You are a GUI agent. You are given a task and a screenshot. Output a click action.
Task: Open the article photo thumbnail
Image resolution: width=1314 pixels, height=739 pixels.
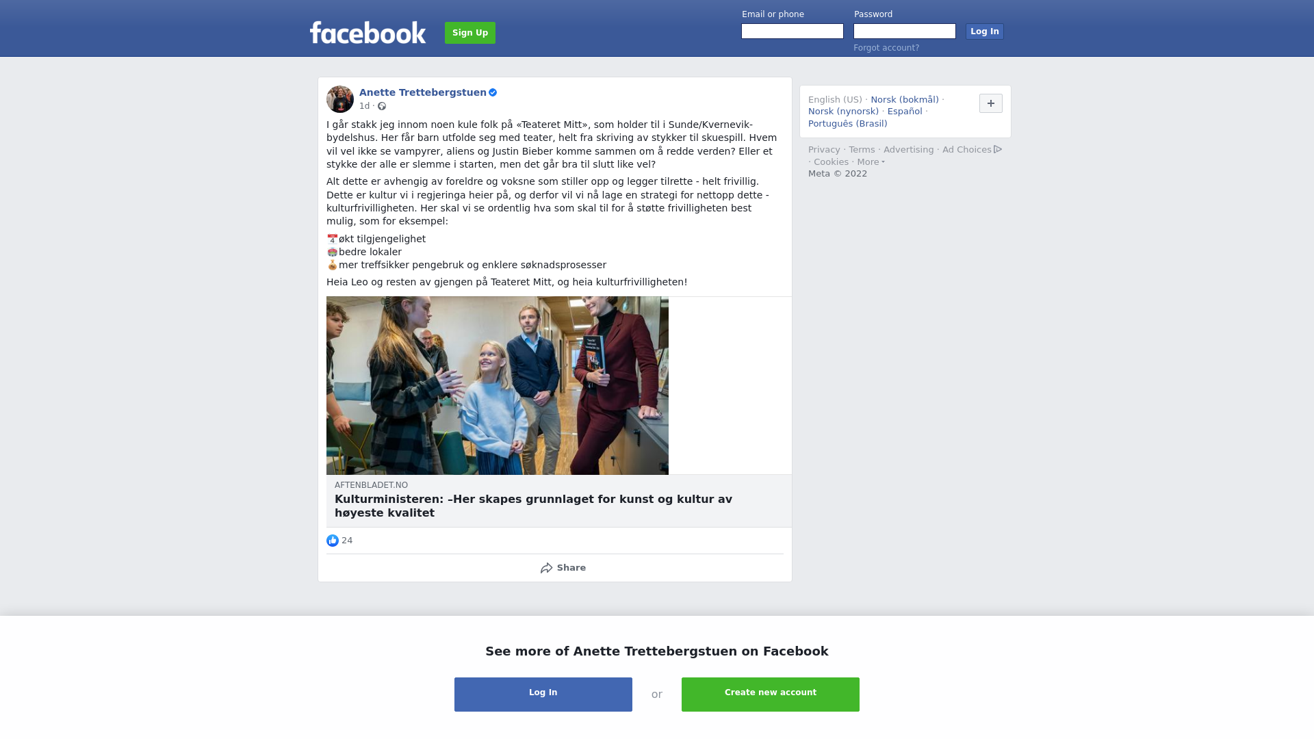[x=498, y=385]
